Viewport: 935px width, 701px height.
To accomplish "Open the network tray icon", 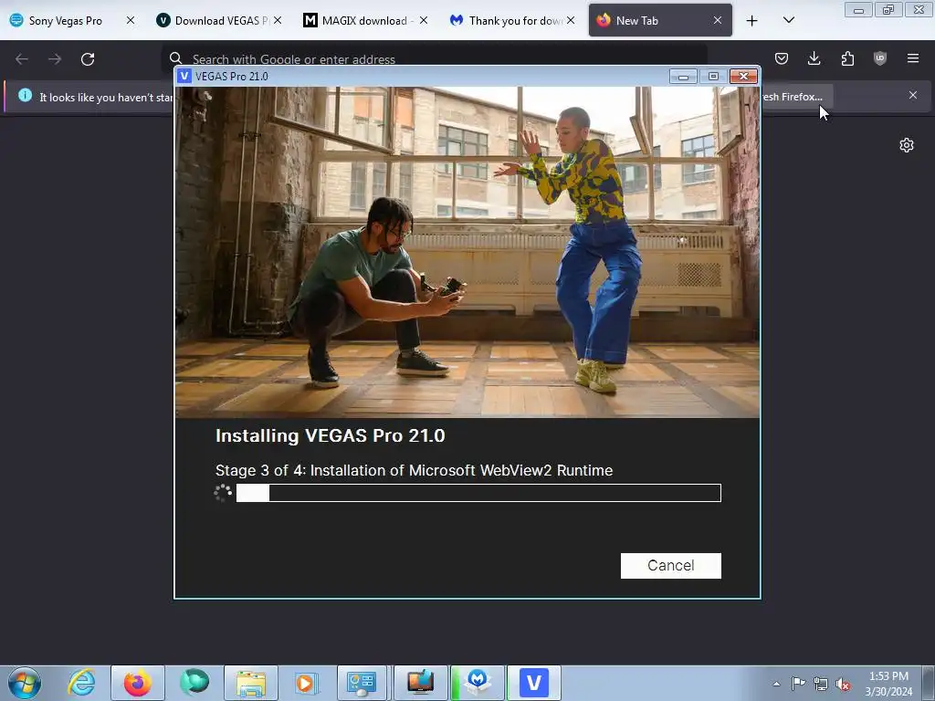I will click(821, 684).
